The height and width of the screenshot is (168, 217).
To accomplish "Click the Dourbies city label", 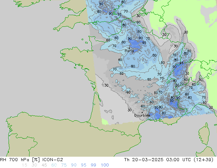I will tap(142, 115).
